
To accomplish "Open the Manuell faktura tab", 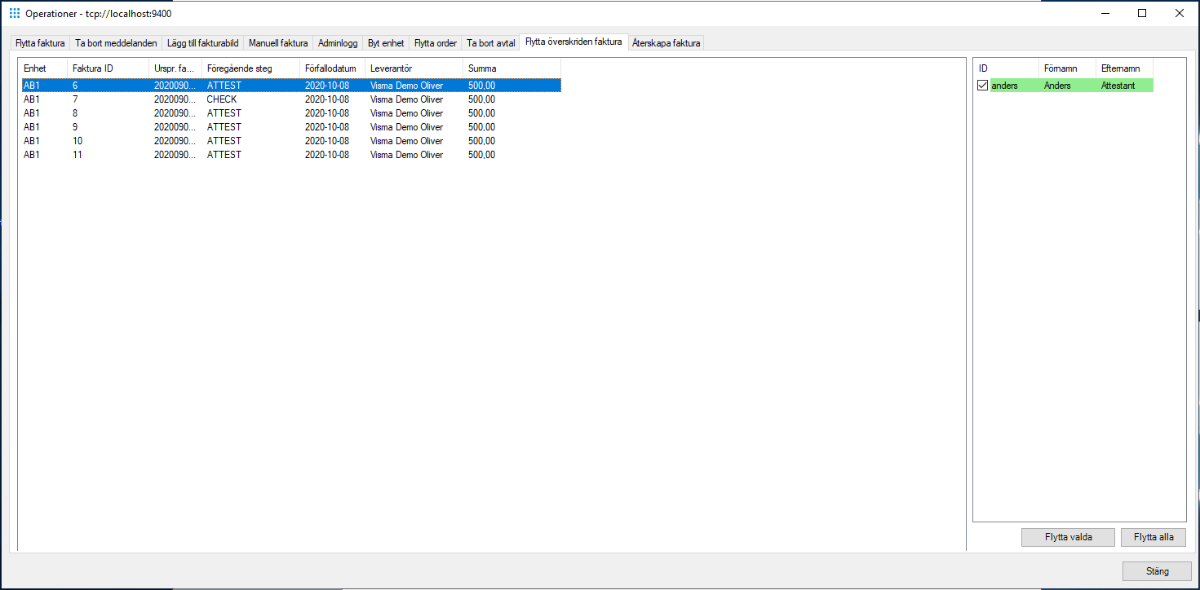I will click(x=279, y=42).
